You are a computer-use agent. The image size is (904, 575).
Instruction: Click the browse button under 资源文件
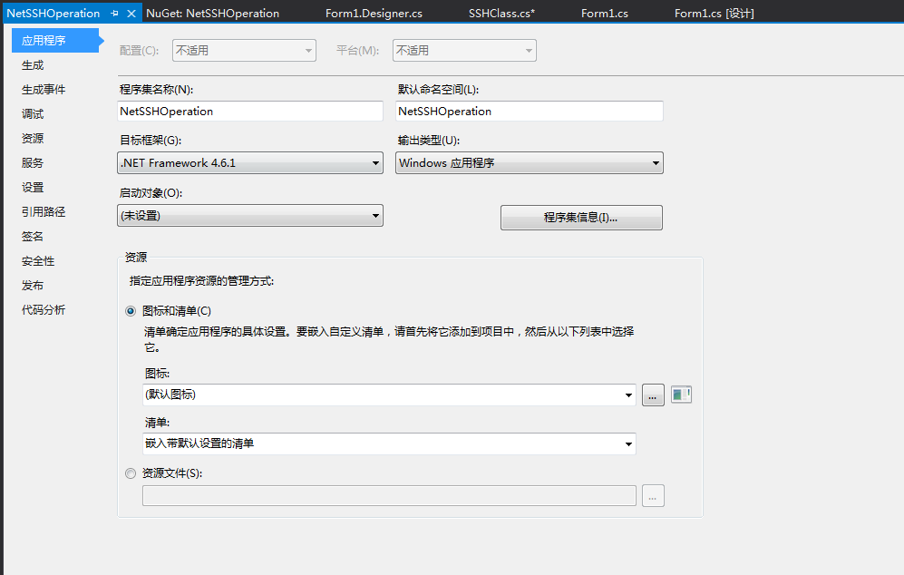(x=653, y=495)
